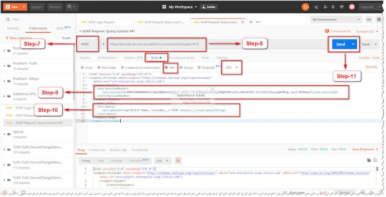Expand the Splunk collection arrow
This screenshot has width=386, height=197.
point(4,135)
